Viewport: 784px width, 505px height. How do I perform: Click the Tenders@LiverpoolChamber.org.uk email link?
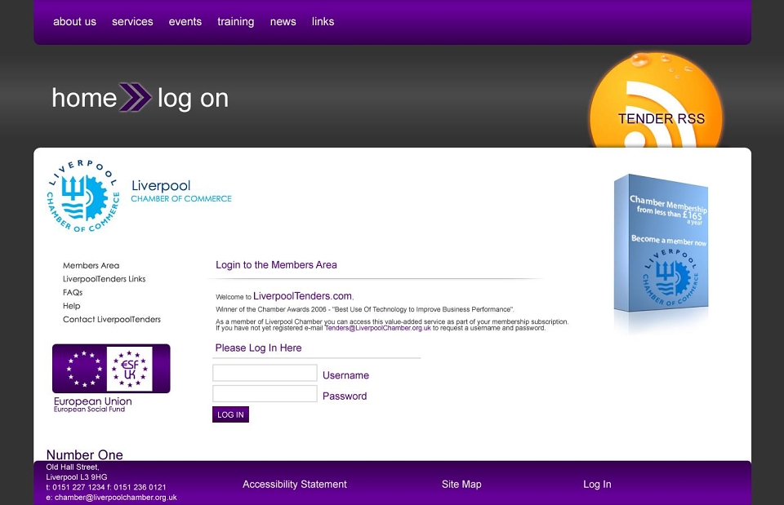pyautogui.click(x=377, y=328)
